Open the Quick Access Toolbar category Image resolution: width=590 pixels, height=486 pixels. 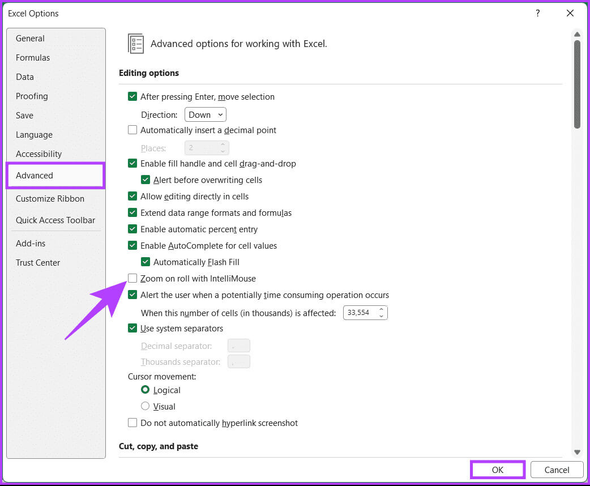pos(55,220)
